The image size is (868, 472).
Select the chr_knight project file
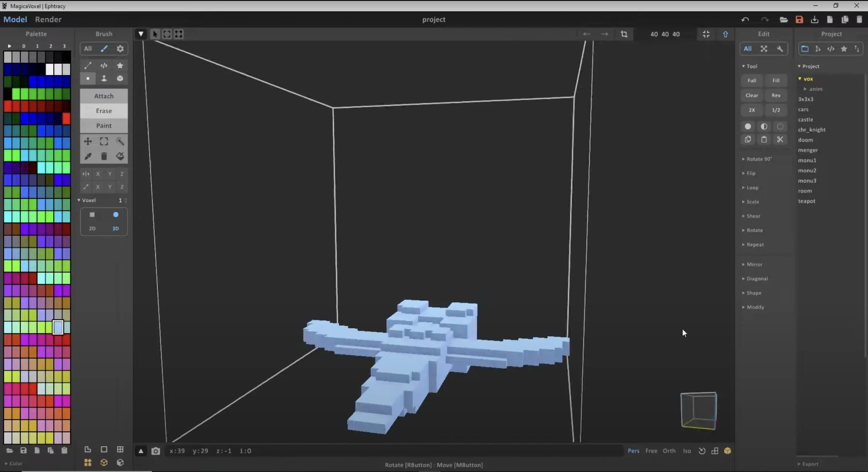pyautogui.click(x=811, y=129)
